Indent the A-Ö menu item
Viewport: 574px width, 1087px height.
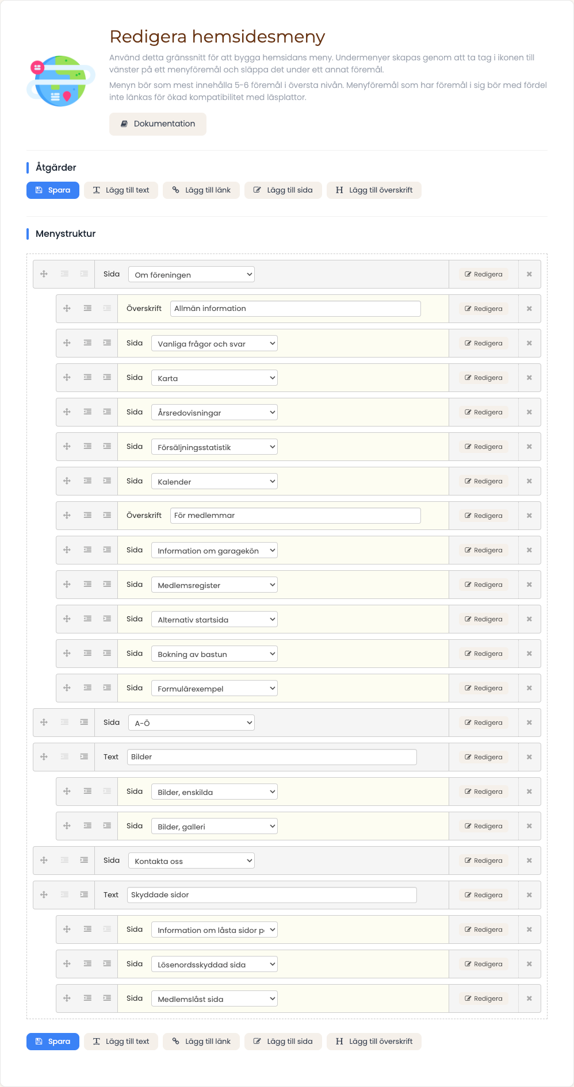pyautogui.click(x=84, y=723)
